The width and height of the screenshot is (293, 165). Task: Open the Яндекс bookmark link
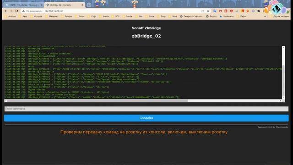click(212, 16)
